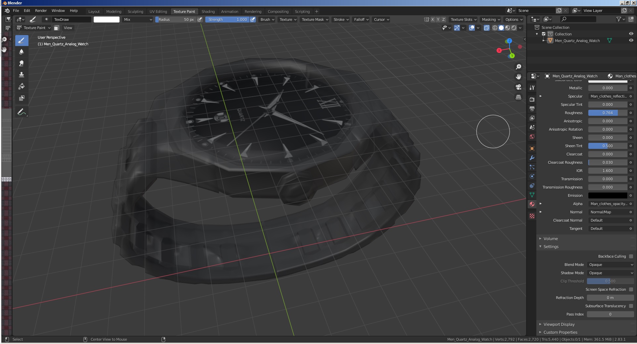Open Object properties tab
This screenshot has width=637, height=344.
pos(532,149)
